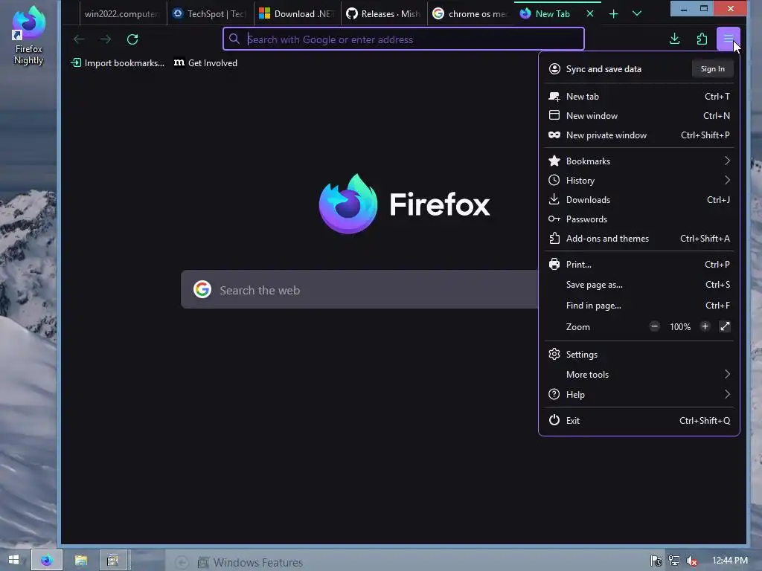Click Import bookmarks toolbar item
762x571 pixels.
[118, 63]
